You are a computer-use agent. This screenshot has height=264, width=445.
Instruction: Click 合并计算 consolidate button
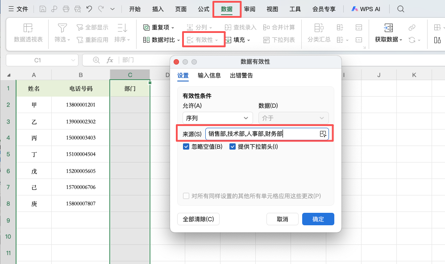coord(279,28)
